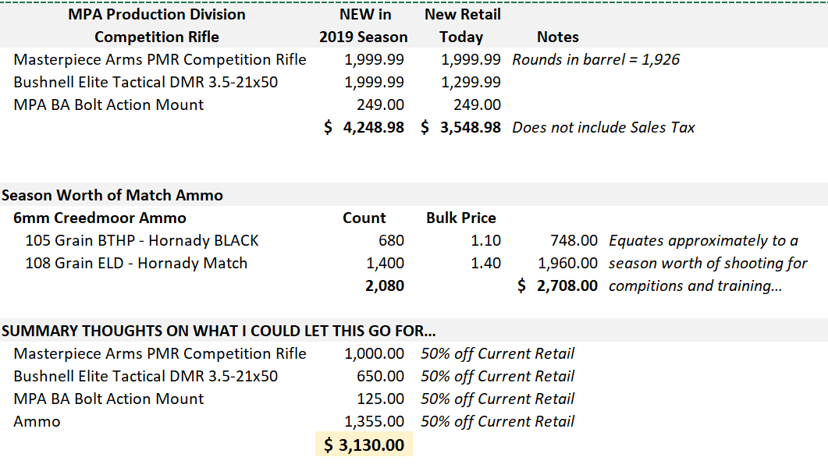Click the "season worth of shooting for" note

pyautogui.click(x=708, y=264)
